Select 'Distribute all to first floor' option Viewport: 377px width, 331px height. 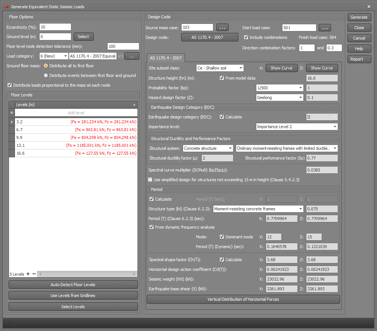(46, 66)
